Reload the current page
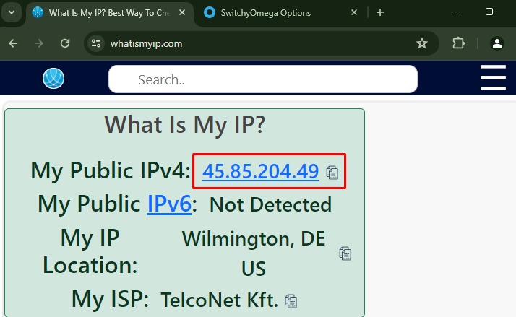Viewport: 516px width, 317px height. pos(65,43)
